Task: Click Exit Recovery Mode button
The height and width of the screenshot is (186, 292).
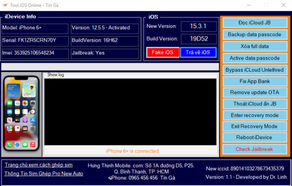Action: (255, 126)
